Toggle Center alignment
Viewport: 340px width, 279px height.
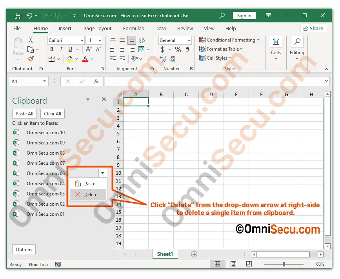(122, 49)
